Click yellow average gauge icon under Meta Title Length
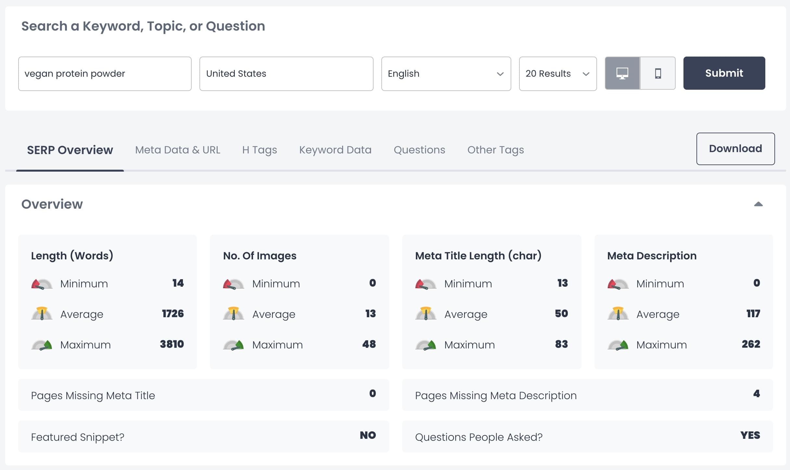The width and height of the screenshot is (790, 470). click(x=426, y=314)
